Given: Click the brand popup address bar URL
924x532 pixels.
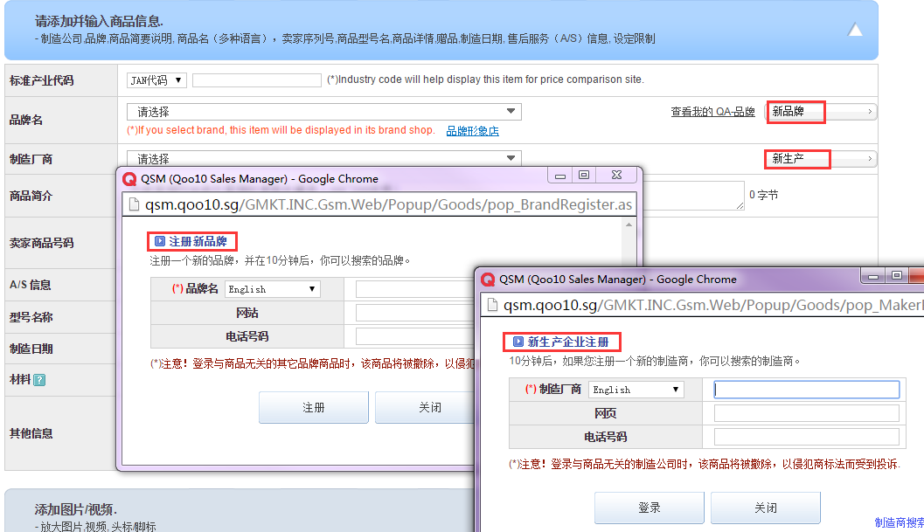Looking at the screenshot, I should [388, 204].
